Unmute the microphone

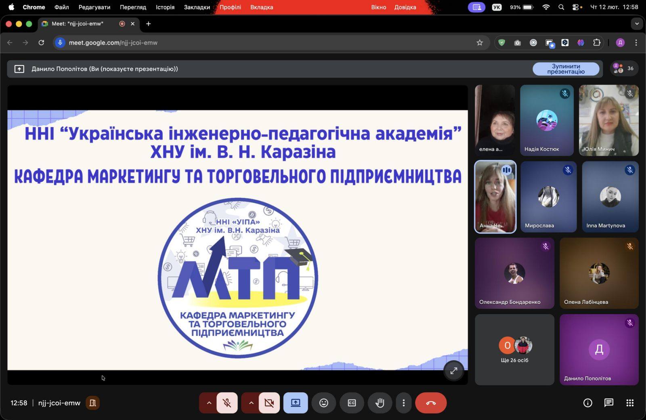point(227,403)
